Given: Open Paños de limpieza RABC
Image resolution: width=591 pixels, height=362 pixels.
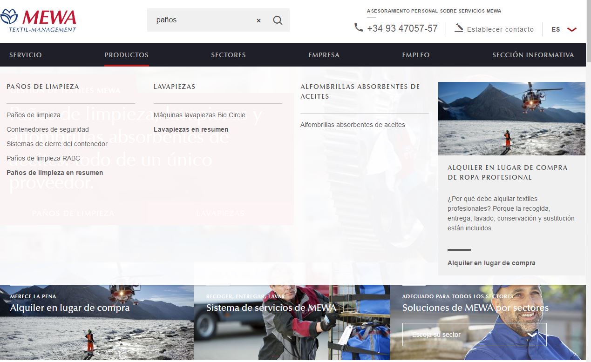Looking at the screenshot, I should point(43,158).
